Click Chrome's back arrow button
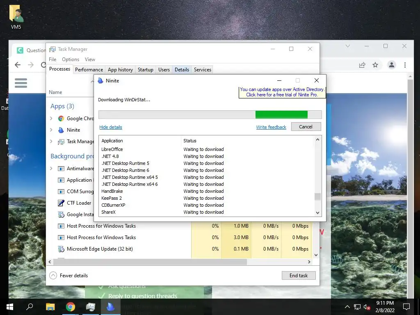Image resolution: width=420 pixels, height=315 pixels. (18, 65)
